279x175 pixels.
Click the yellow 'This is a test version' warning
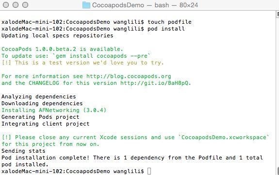tap(89, 63)
